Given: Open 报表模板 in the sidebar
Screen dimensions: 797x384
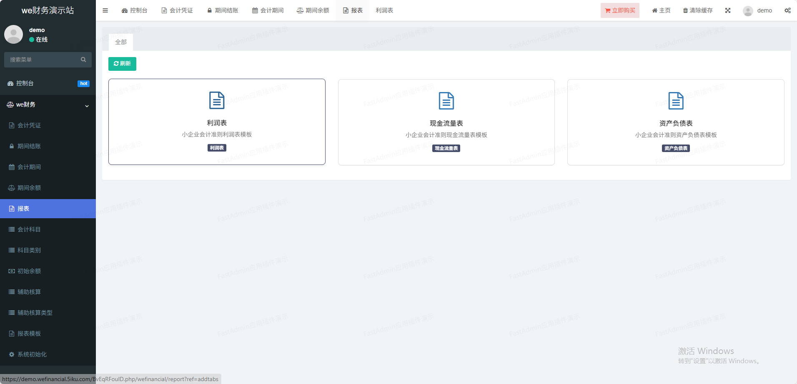Looking at the screenshot, I should [29, 334].
